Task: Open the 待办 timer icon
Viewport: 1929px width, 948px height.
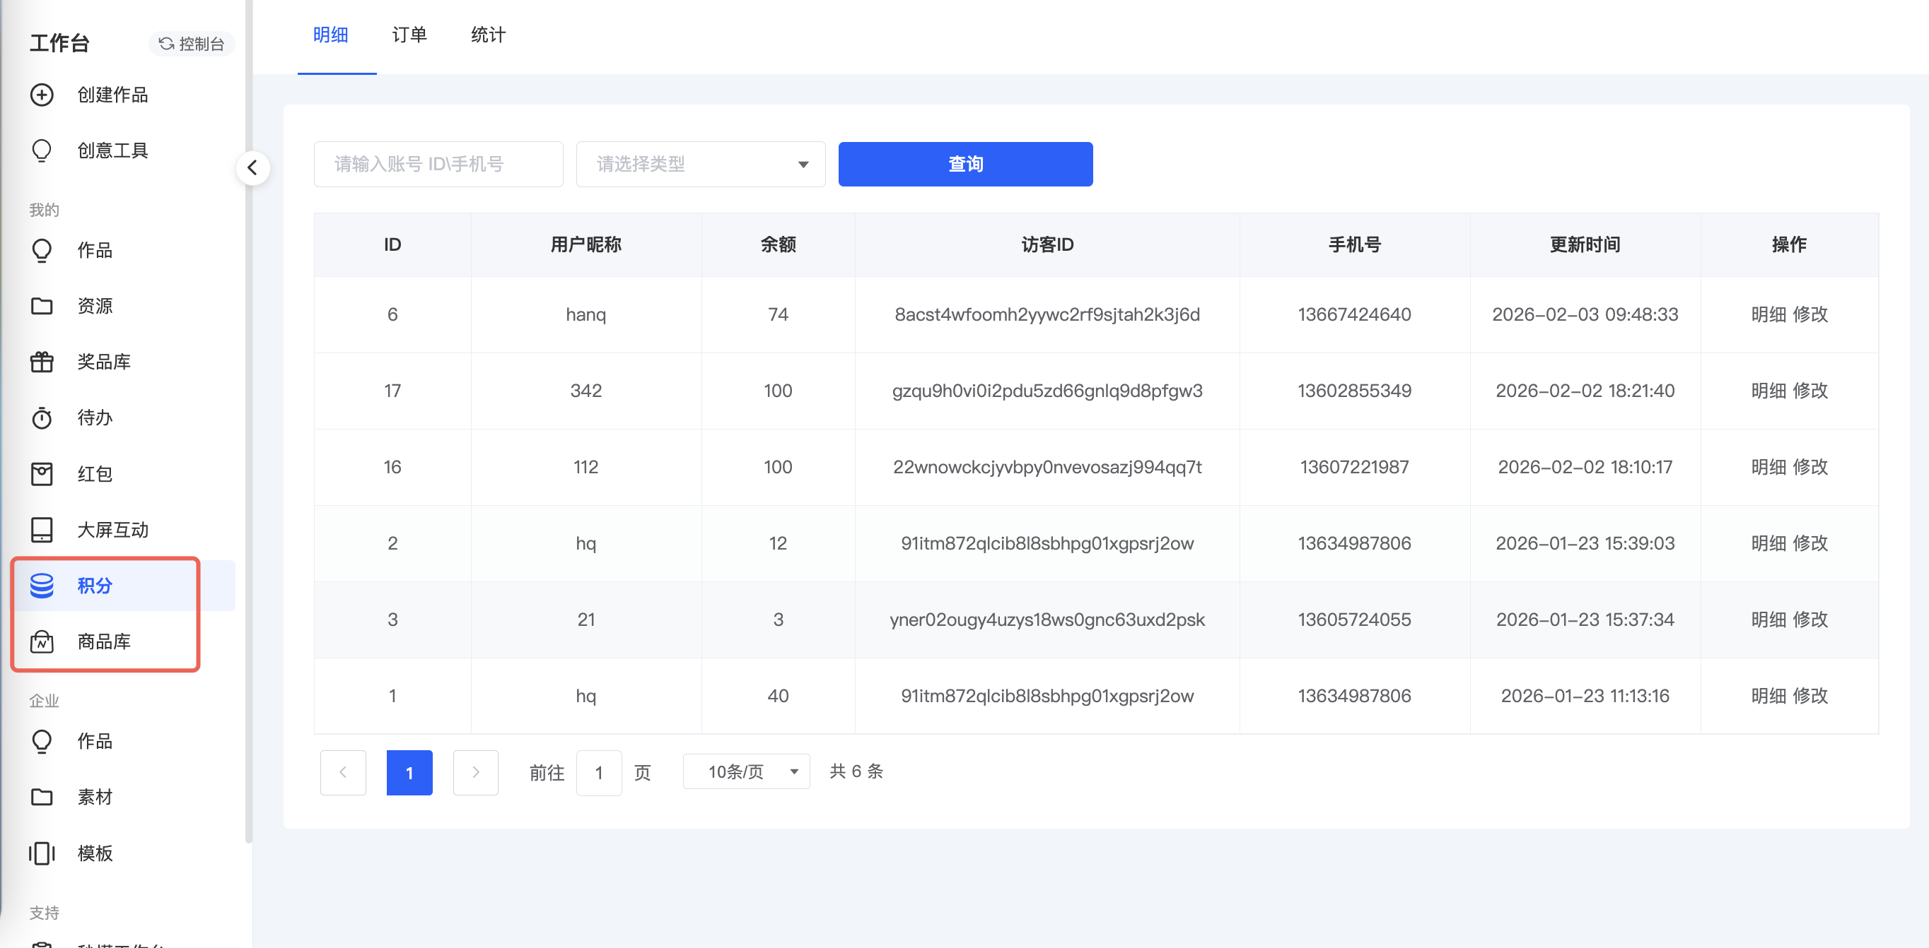Action: pyautogui.click(x=42, y=418)
